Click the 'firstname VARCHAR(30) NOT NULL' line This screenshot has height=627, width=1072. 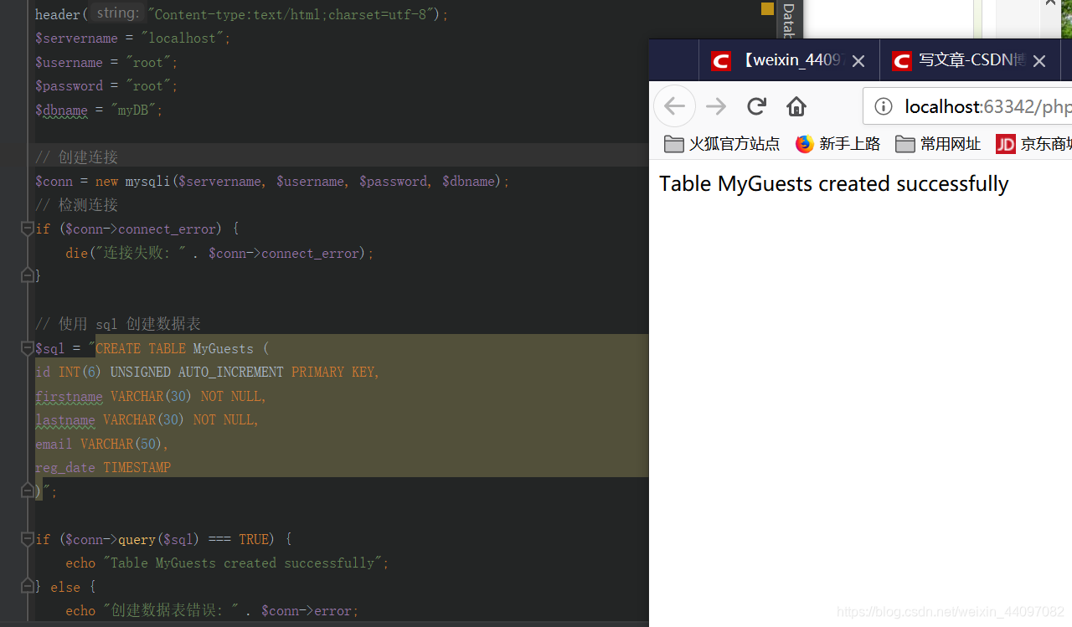click(x=151, y=396)
